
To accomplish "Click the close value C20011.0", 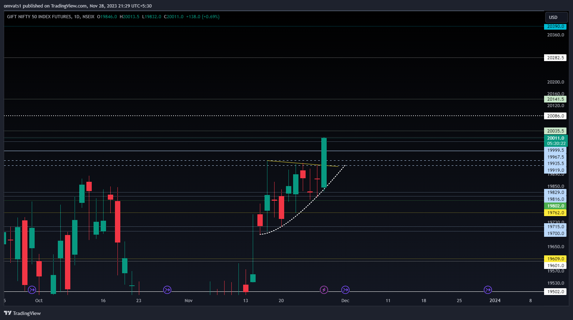I will [174, 17].
